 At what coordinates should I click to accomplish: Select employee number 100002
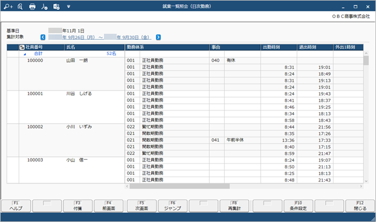click(x=35, y=127)
